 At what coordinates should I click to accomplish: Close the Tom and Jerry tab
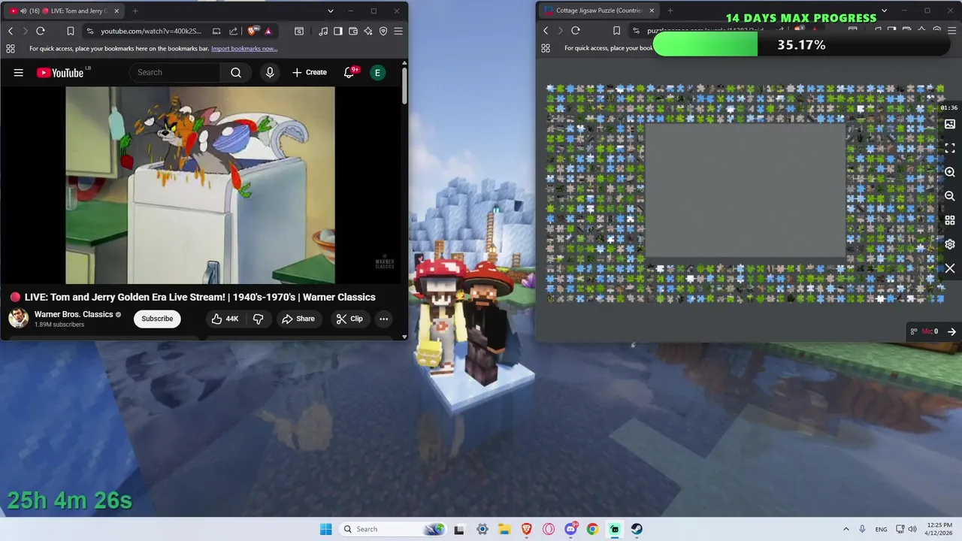(x=115, y=11)
